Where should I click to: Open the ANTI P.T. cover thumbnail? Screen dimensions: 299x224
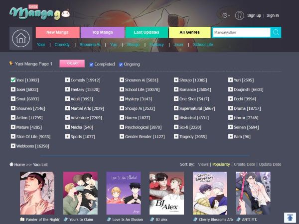(x=253, y=193)
